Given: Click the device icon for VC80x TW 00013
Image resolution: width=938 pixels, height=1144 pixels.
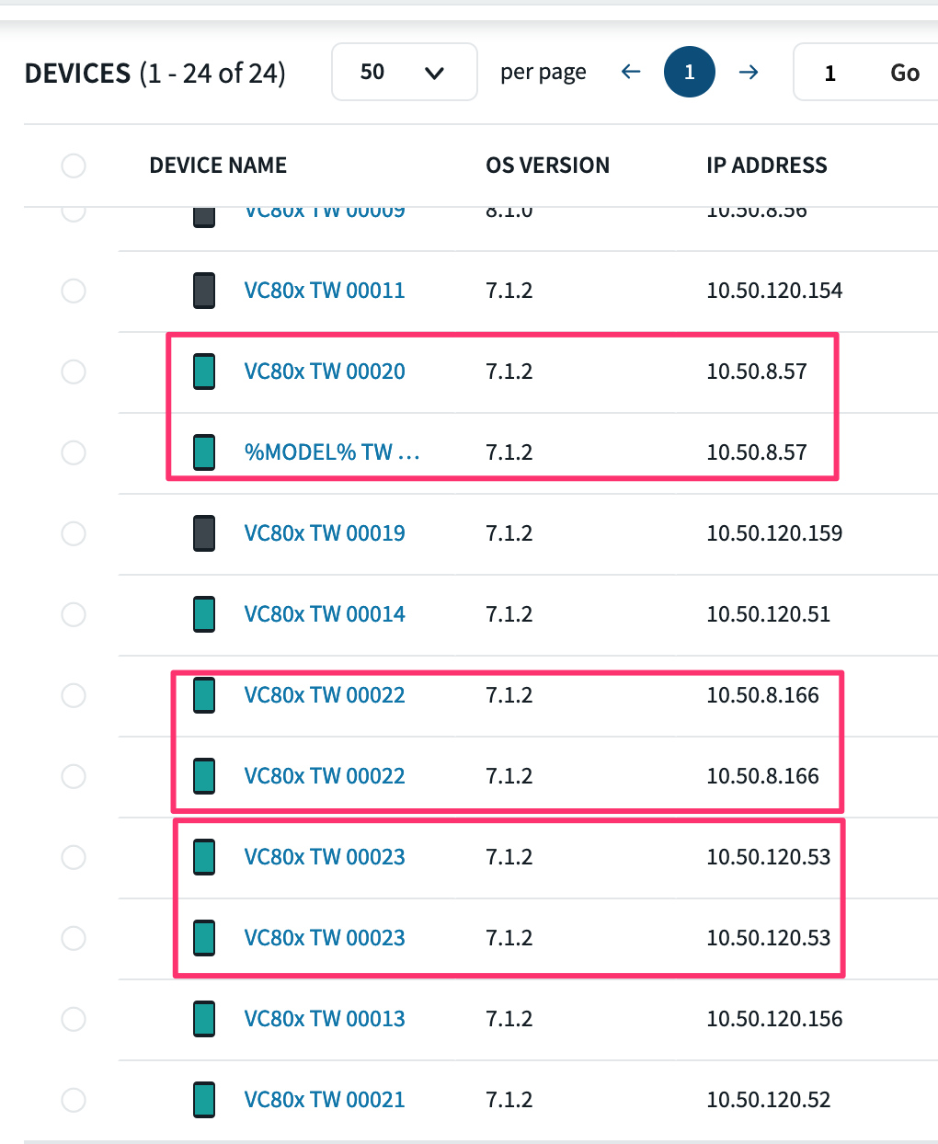Looking at the screenshot, I should (x=204, y=1019).
